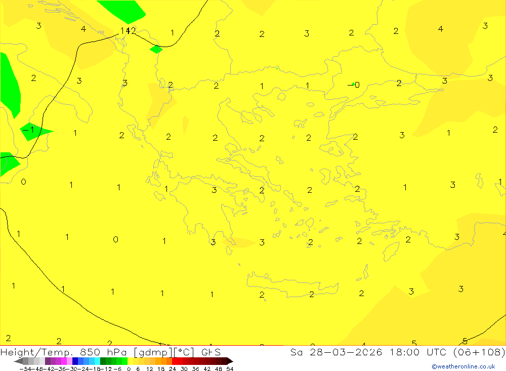Click the small green triangle marker beside -0

pos(353,84)
